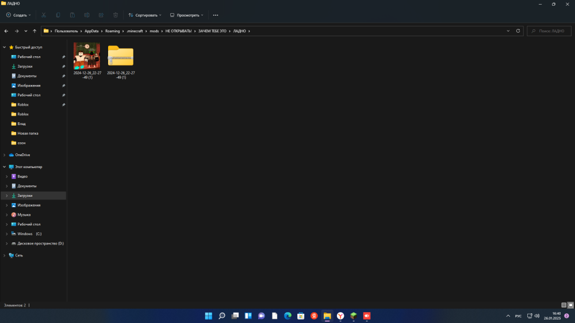Launch Yandex Browser 'Y' taskbar icon

[340, 316]
